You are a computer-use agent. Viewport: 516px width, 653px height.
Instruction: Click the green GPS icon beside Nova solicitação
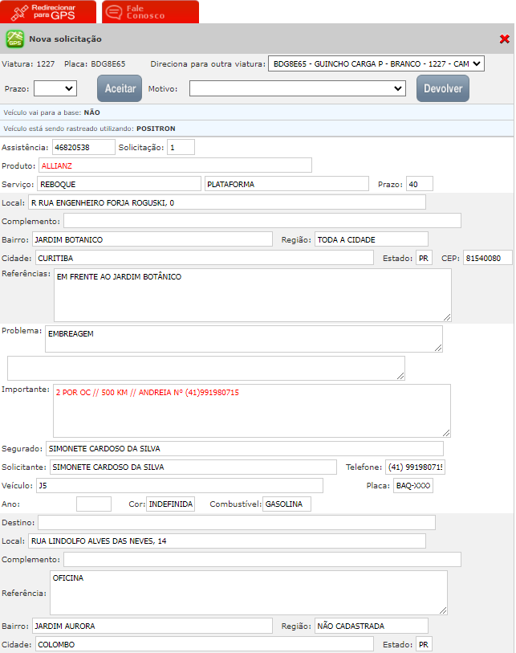pos(14,39)
